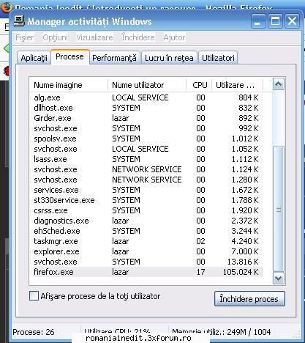This screenshot has width=305, height=343.
Task: Sort by the Nume imagine column header
Action: click(69, 85)
